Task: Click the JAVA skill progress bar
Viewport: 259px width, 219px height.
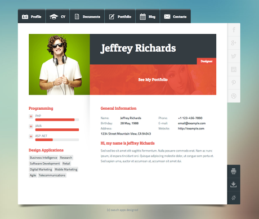Action: (x=57, y=129)
